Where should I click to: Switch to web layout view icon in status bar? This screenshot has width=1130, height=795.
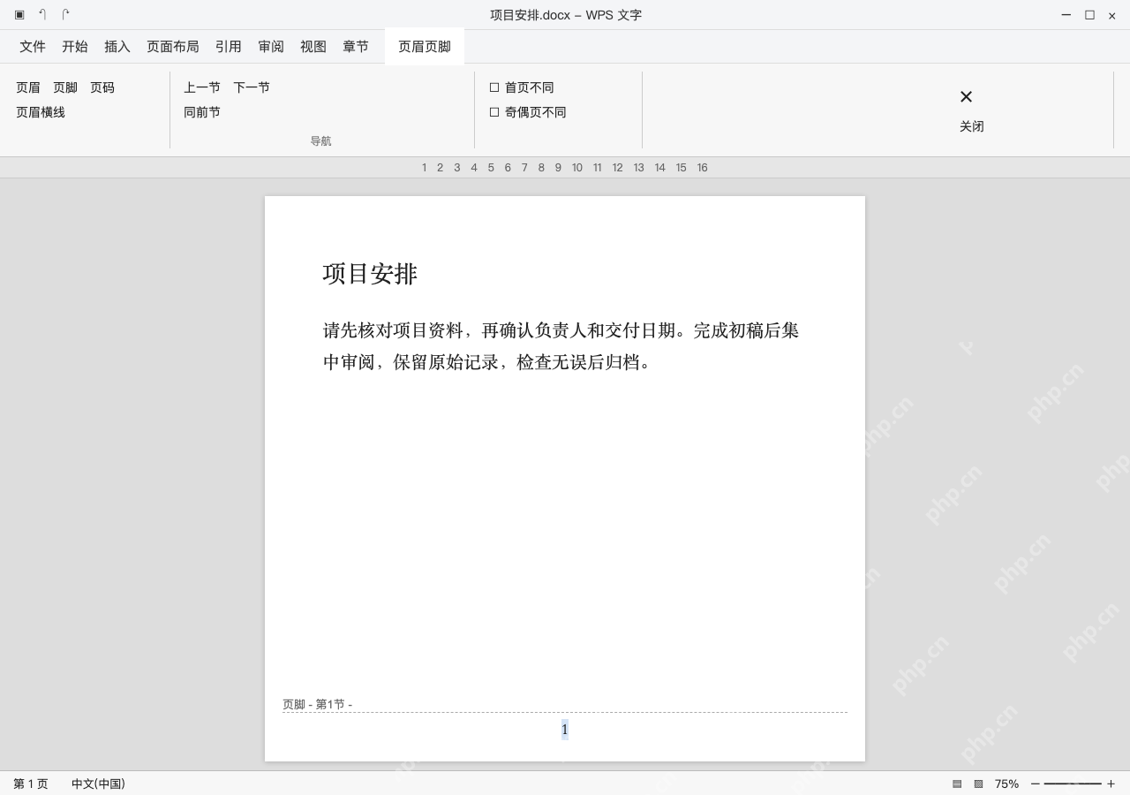(978, 784)
